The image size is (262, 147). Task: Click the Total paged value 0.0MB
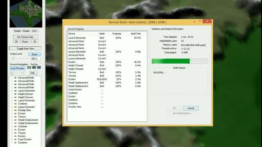(x=185, y=52)
